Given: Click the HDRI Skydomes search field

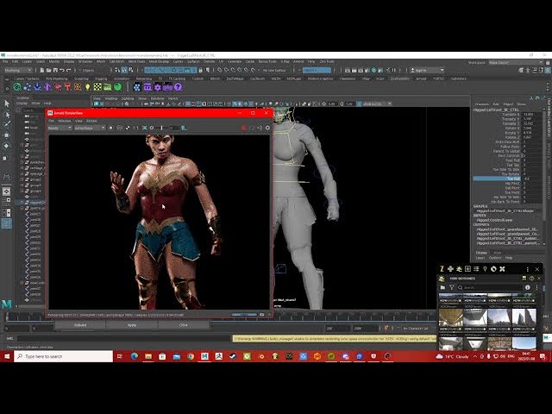Looking at the screenshot, I should click(490, 287).
